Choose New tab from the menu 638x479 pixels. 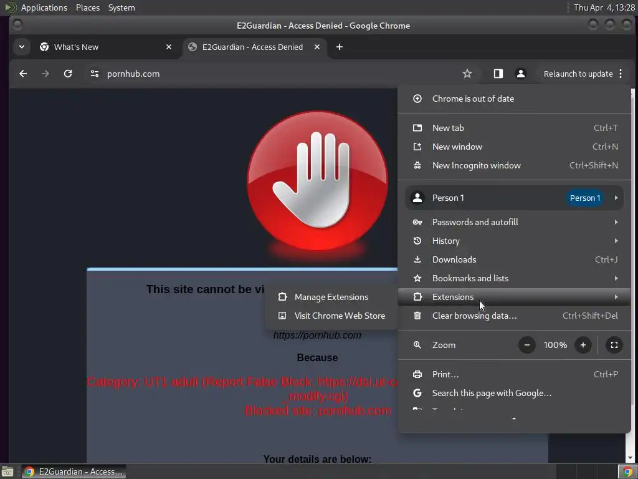click(x=514, y=128)
